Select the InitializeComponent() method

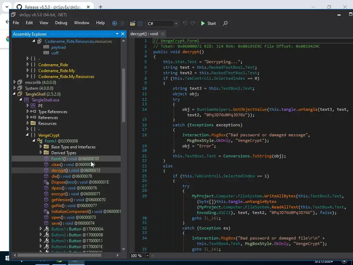coord(86,211)
